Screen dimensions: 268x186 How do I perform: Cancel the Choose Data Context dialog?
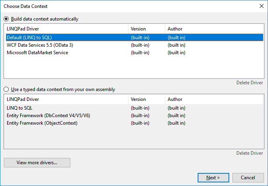(x=248, y=178)
